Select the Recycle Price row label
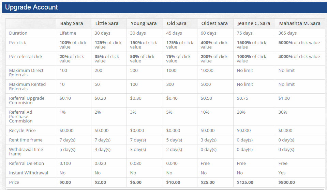The image size is (327, 190). 22,131
